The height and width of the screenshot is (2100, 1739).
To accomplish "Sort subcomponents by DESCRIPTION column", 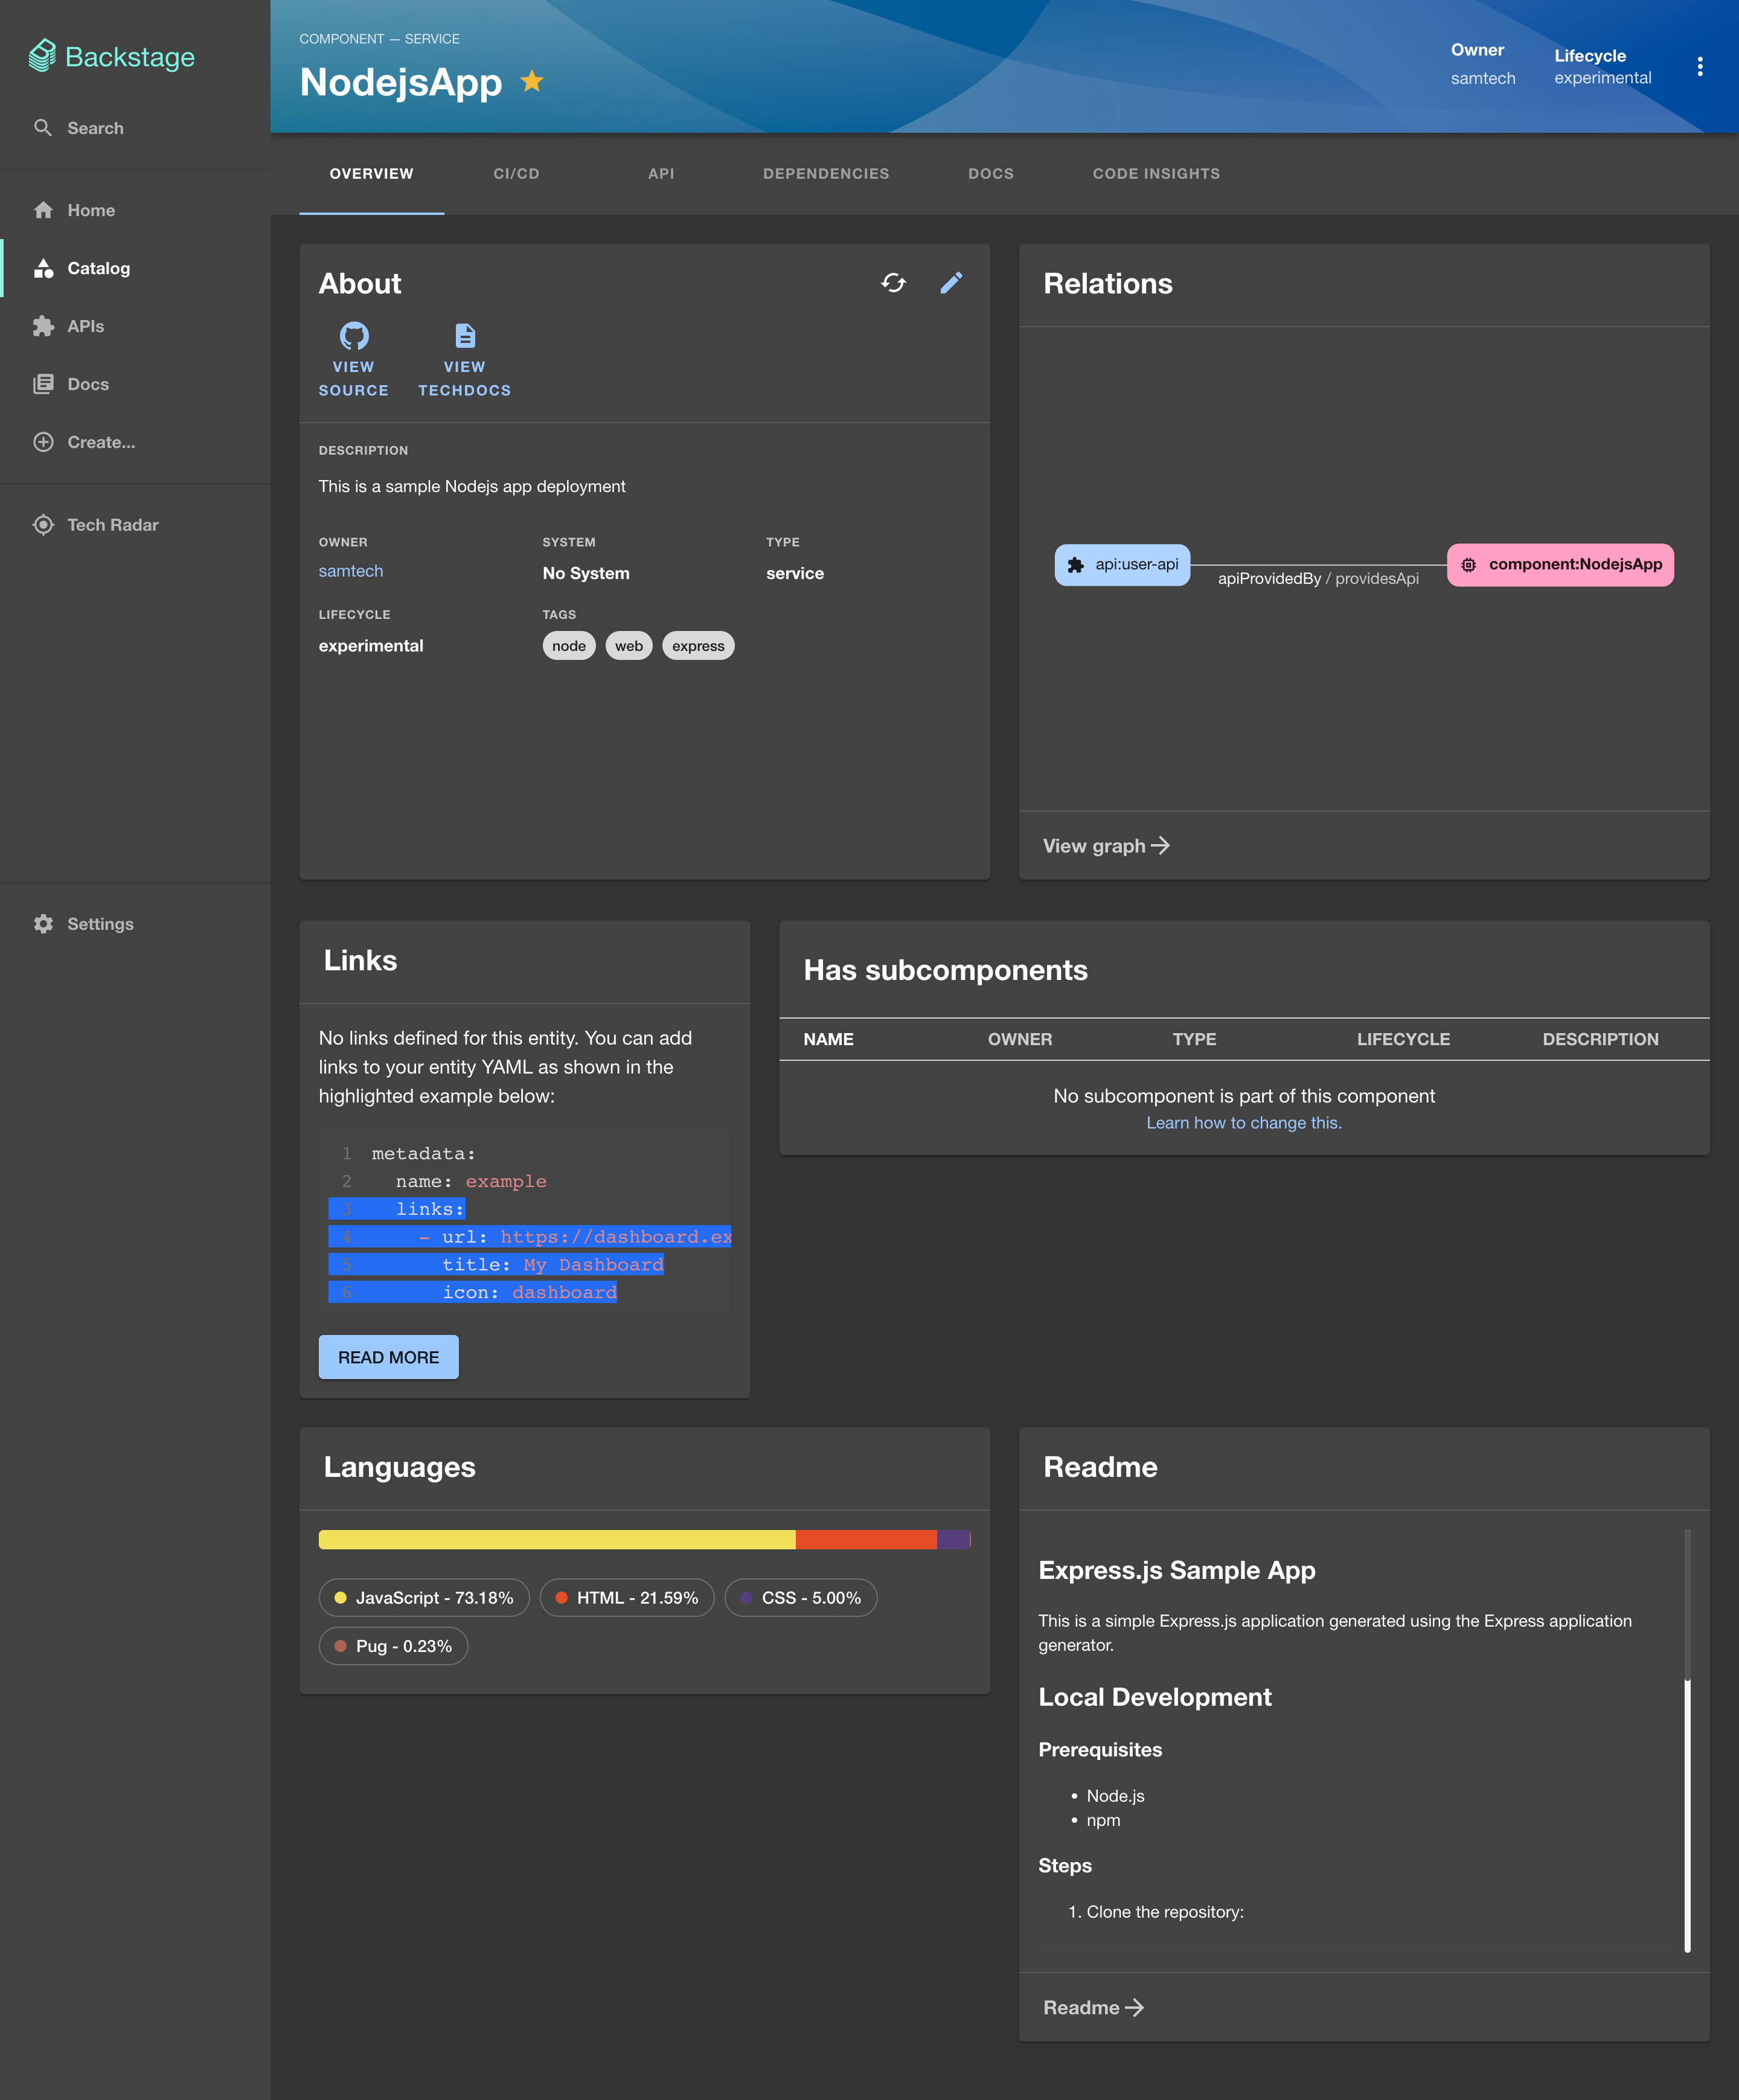I will [1600, 1040].
